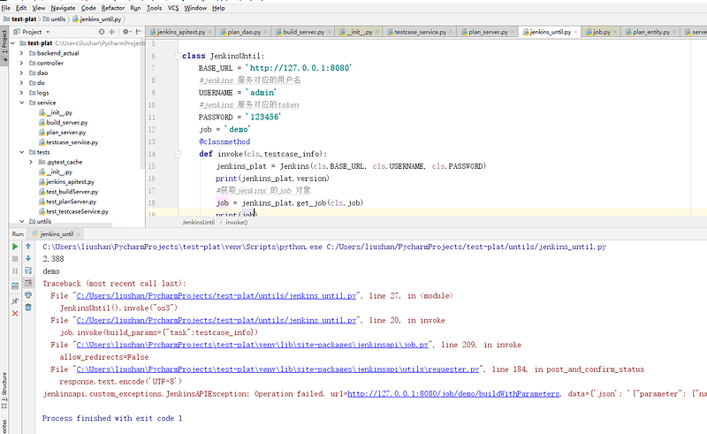Viewport: 707px width, 434px height.
Task: Open link to jenkins_until.py line 20
Action: point(217,320)
